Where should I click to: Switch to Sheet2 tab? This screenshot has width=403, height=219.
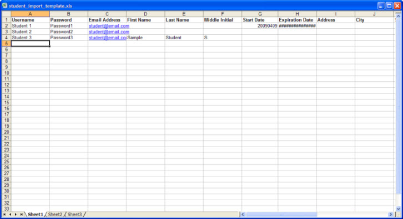(x=55, y=215)
